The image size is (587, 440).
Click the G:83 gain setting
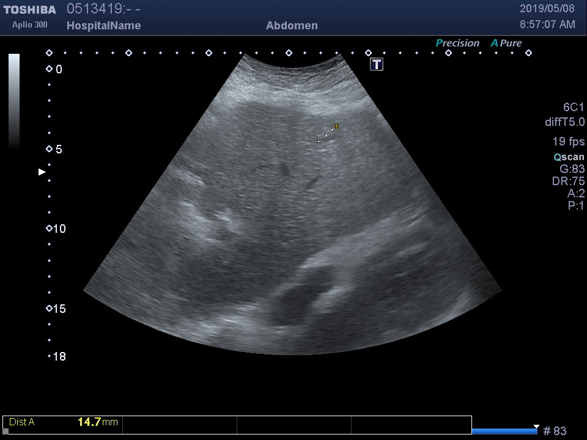point(572,169)
